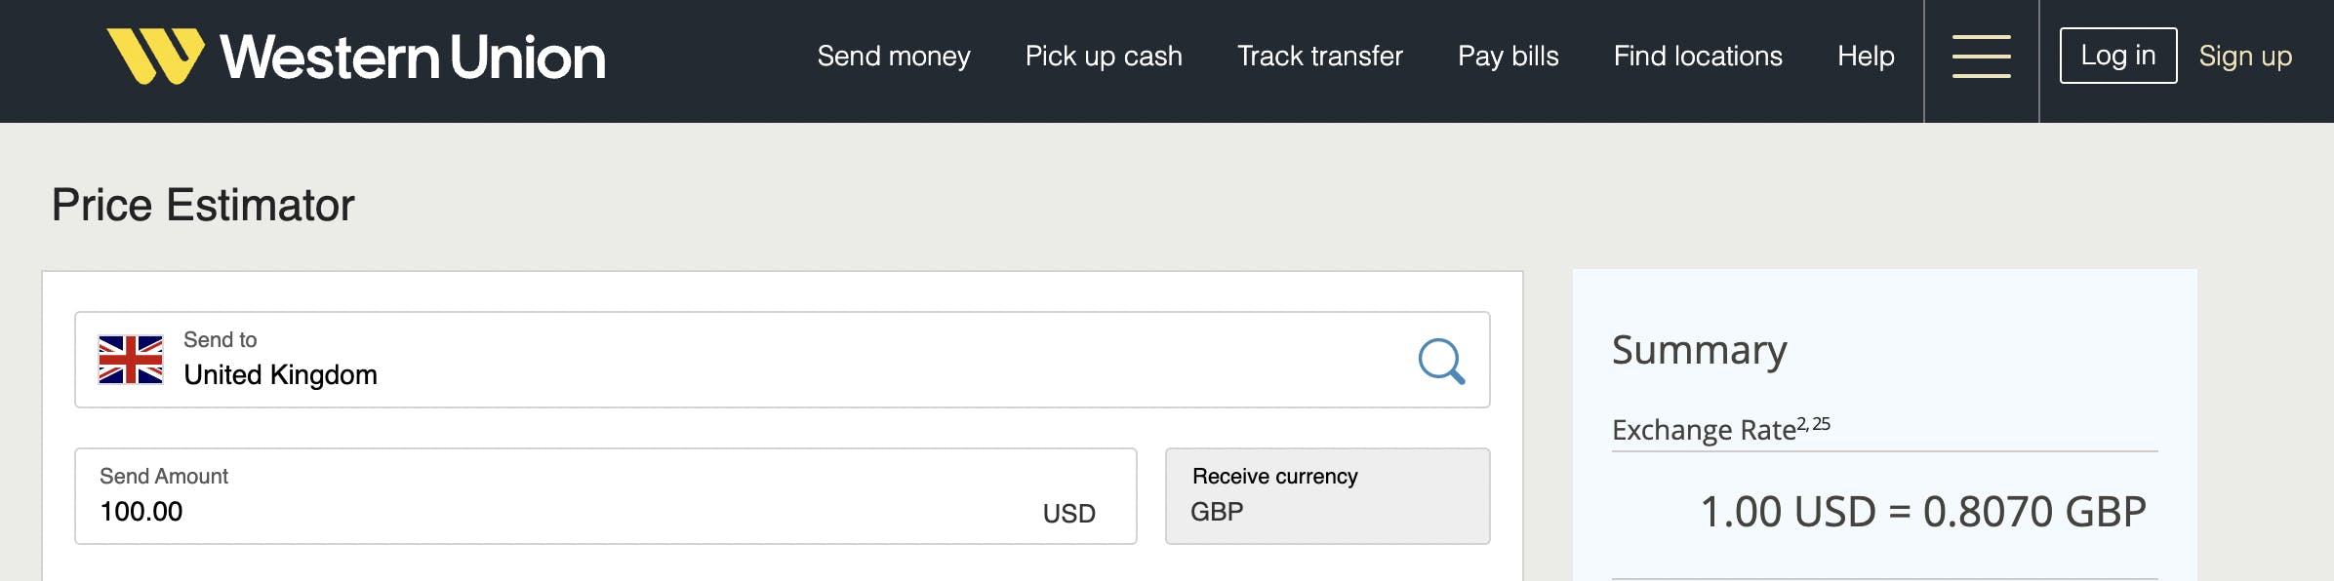The height and width of the screenshot is (581, 2334).
Task: Click the USD currency label
Action: pos(1068,513)
